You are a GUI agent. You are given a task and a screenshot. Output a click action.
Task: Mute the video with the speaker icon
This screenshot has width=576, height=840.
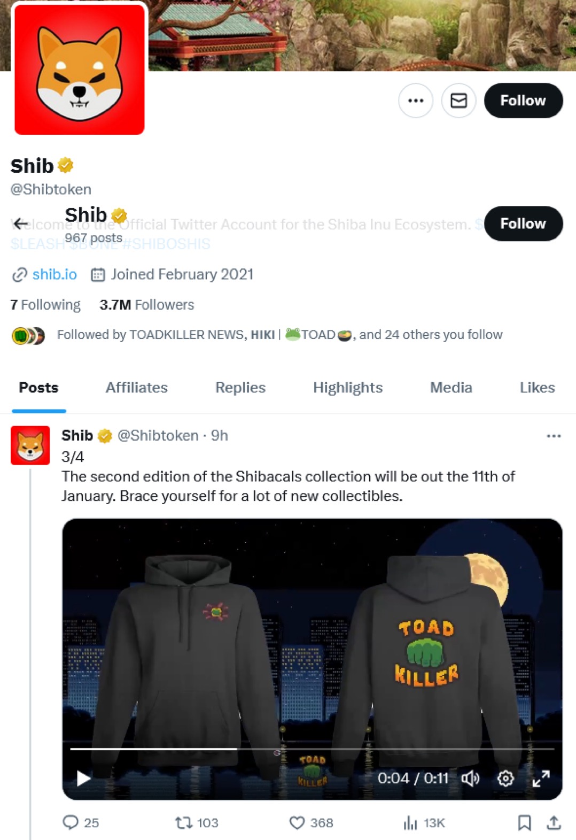click(x=470, y=778)
